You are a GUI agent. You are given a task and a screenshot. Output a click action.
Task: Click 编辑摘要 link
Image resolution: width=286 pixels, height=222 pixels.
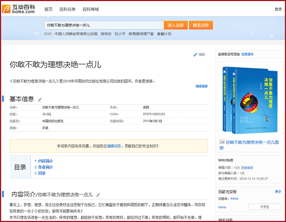[201, 86]
